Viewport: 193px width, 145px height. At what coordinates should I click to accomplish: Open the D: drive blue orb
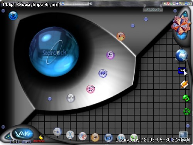pyautogui.click(x=103, y=73)
